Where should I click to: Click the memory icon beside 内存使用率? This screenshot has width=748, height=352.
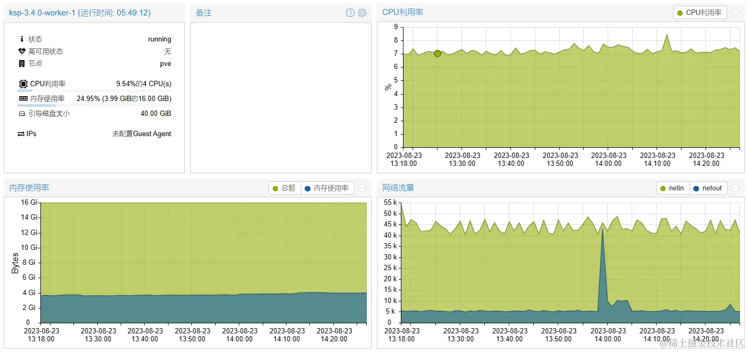click(23, 98)
